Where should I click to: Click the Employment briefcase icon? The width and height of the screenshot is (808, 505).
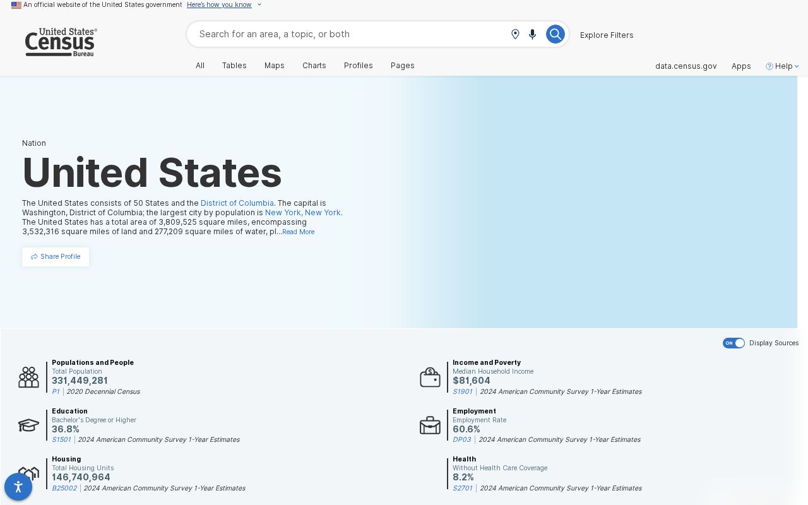[430, 425]
